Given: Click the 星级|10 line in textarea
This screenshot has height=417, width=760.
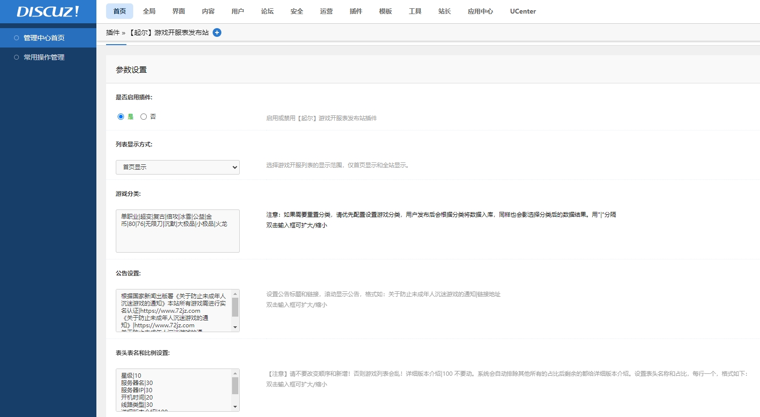Looking at the screenshot, I should pyautogui.click(x=131, y=376).
